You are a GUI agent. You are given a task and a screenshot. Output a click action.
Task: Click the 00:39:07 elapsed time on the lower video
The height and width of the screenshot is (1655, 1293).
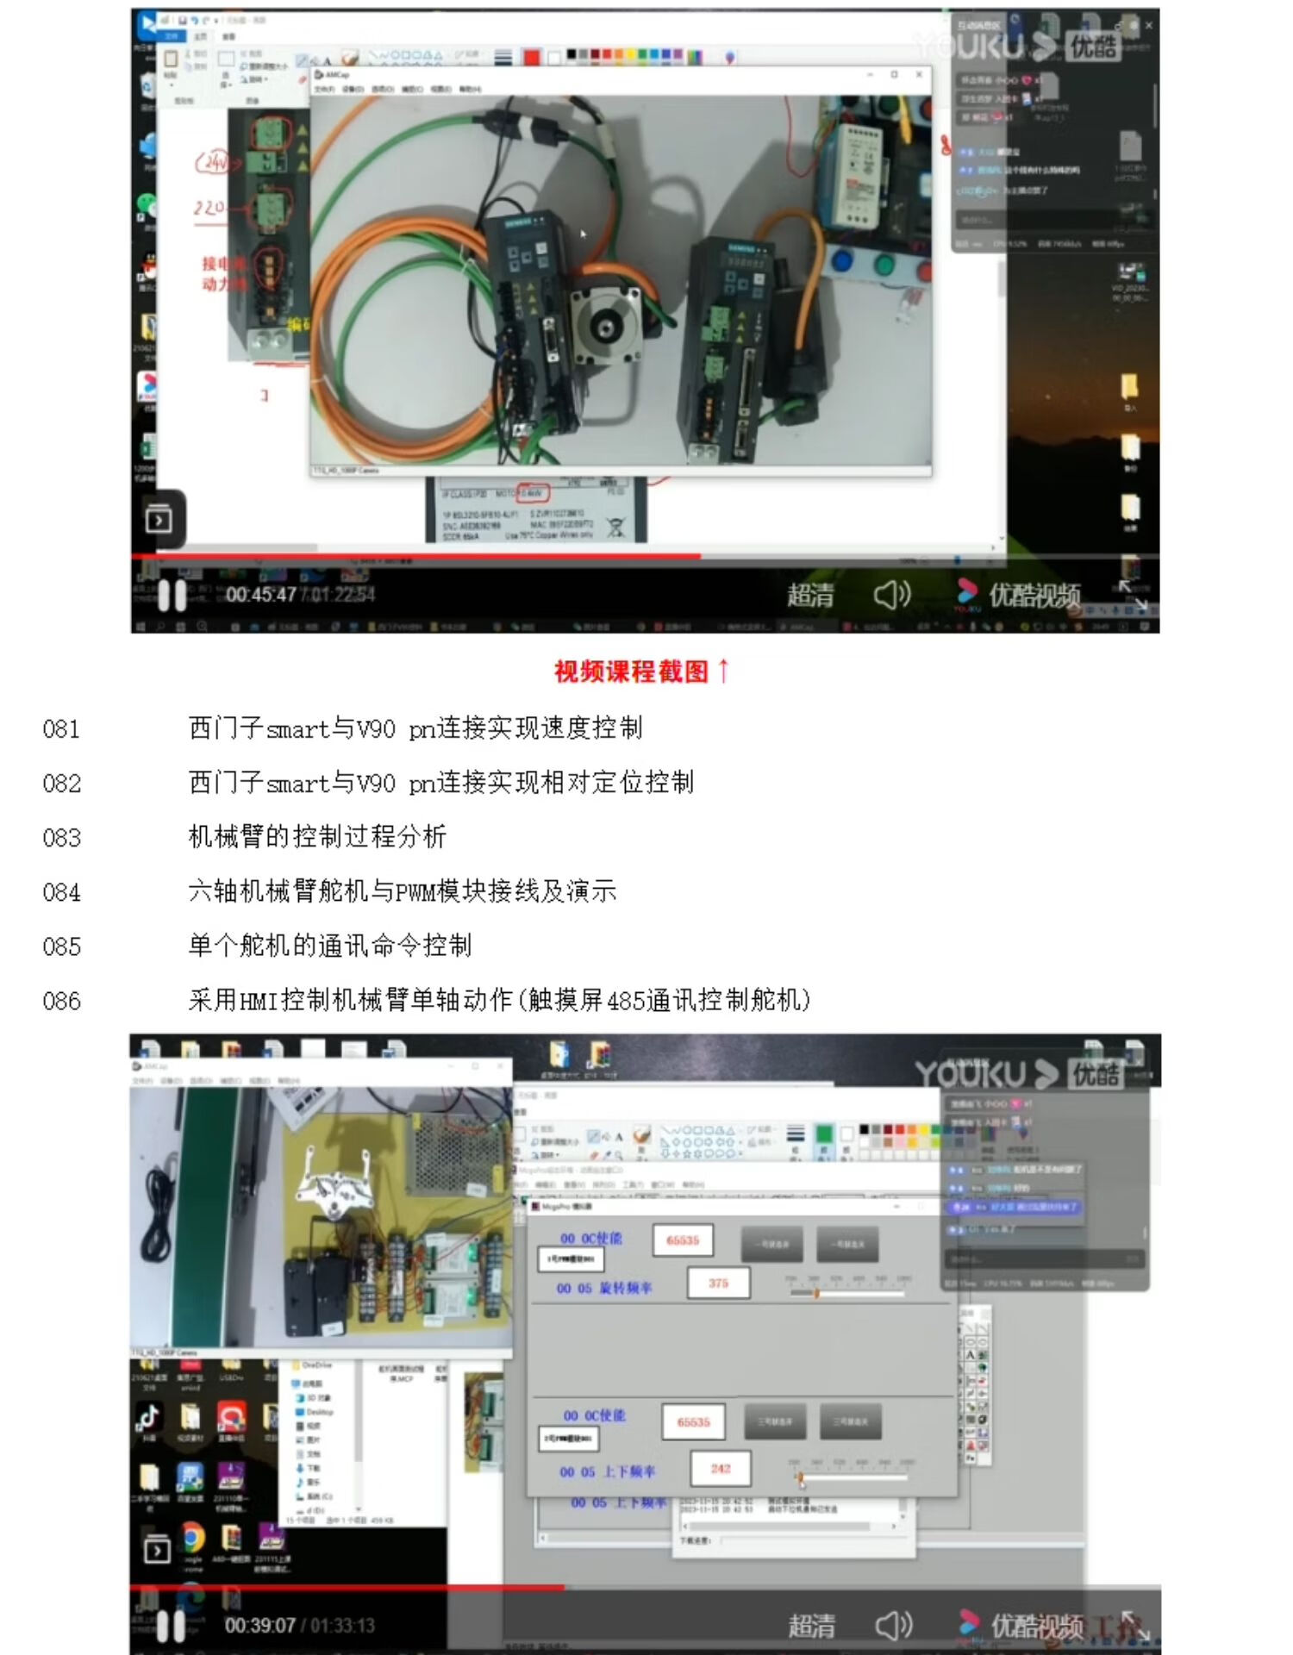[260, 1626]
